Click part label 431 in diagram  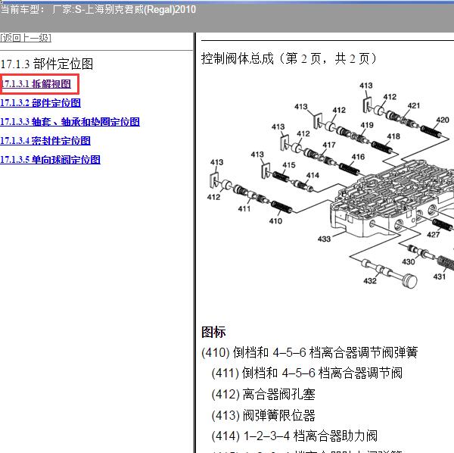439,276
